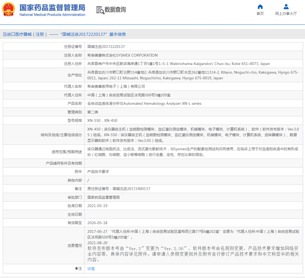Select model value XN-550，XN-450
The width and height of the screenshot is (305, 278).
[102, 121]
